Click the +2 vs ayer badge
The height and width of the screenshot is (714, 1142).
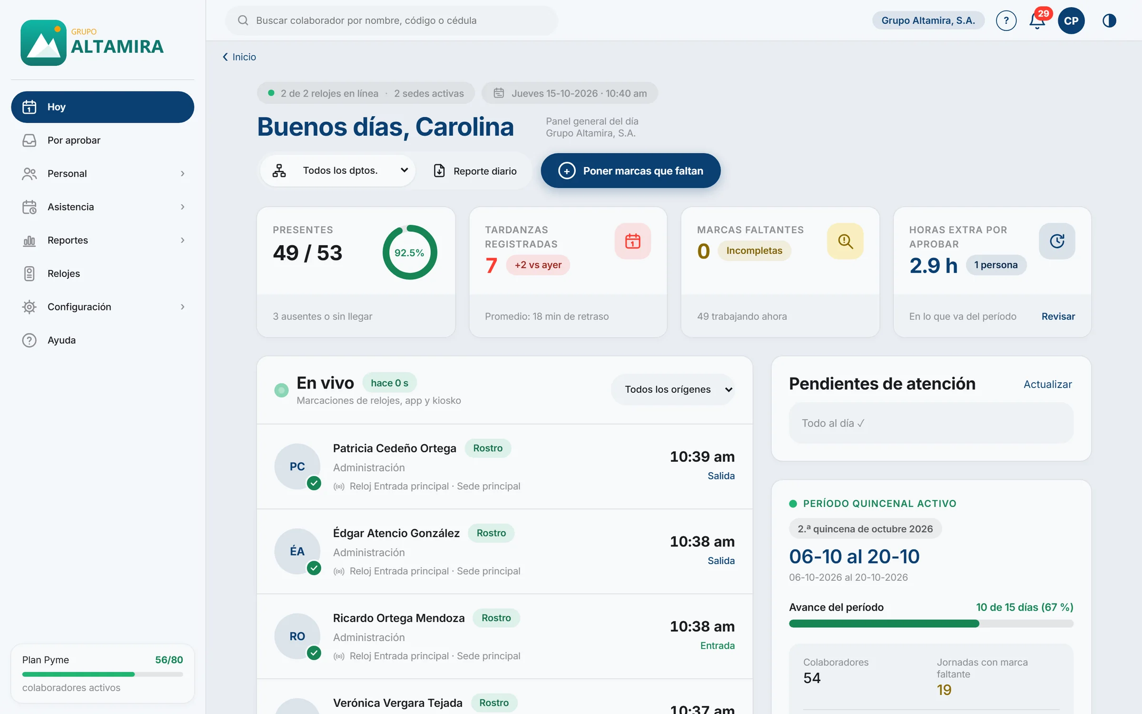point(538,265)
